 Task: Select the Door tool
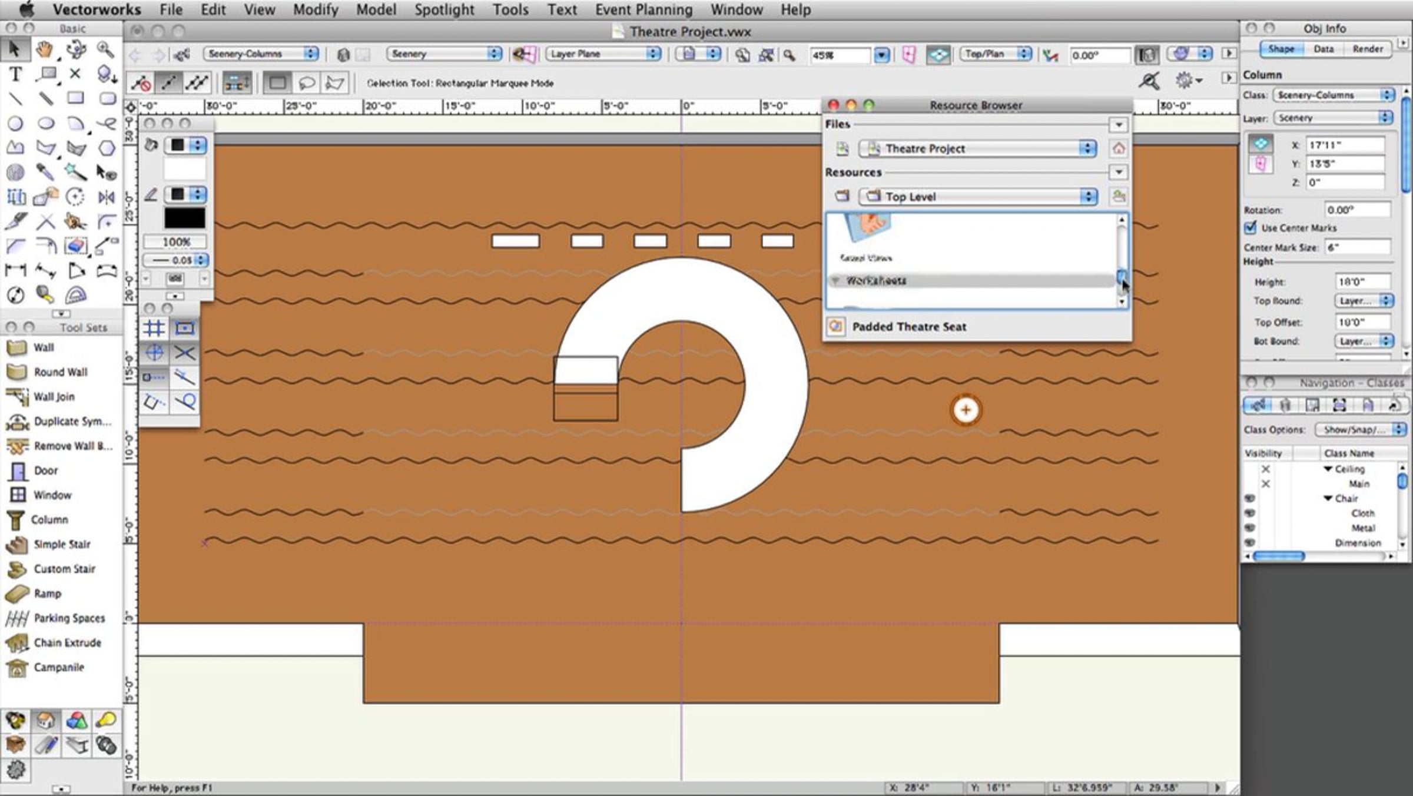[x=45, y=471]
